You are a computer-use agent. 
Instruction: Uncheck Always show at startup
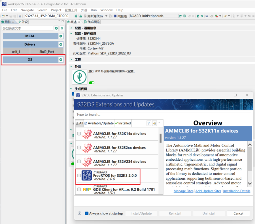87,213
